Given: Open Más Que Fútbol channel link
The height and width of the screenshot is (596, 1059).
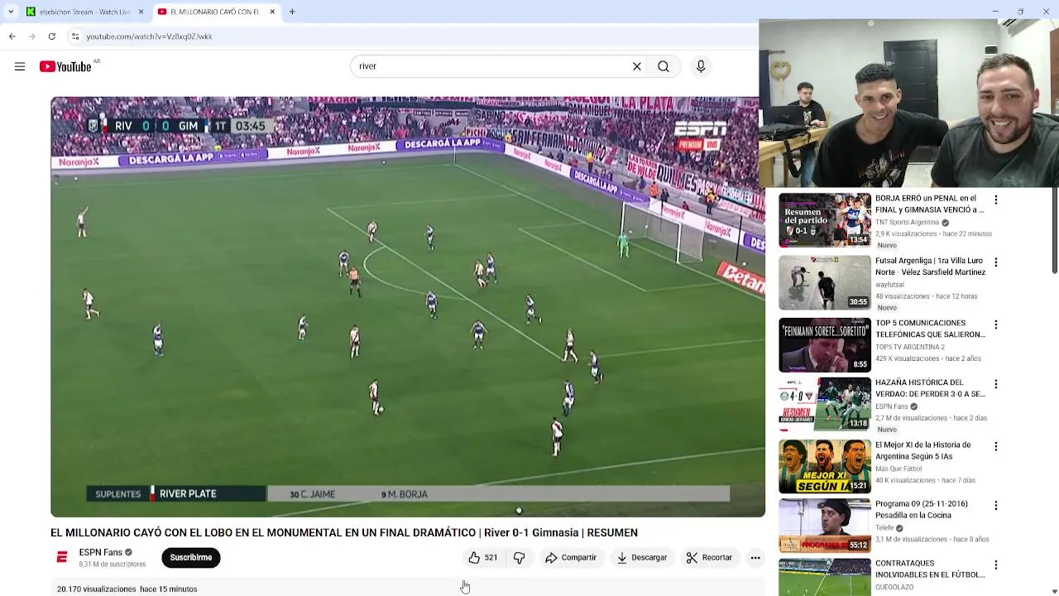Looking at the screenshot, I should click(x=898, y=469).
